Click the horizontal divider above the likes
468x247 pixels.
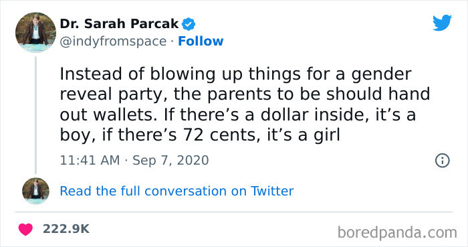(234, 212)
